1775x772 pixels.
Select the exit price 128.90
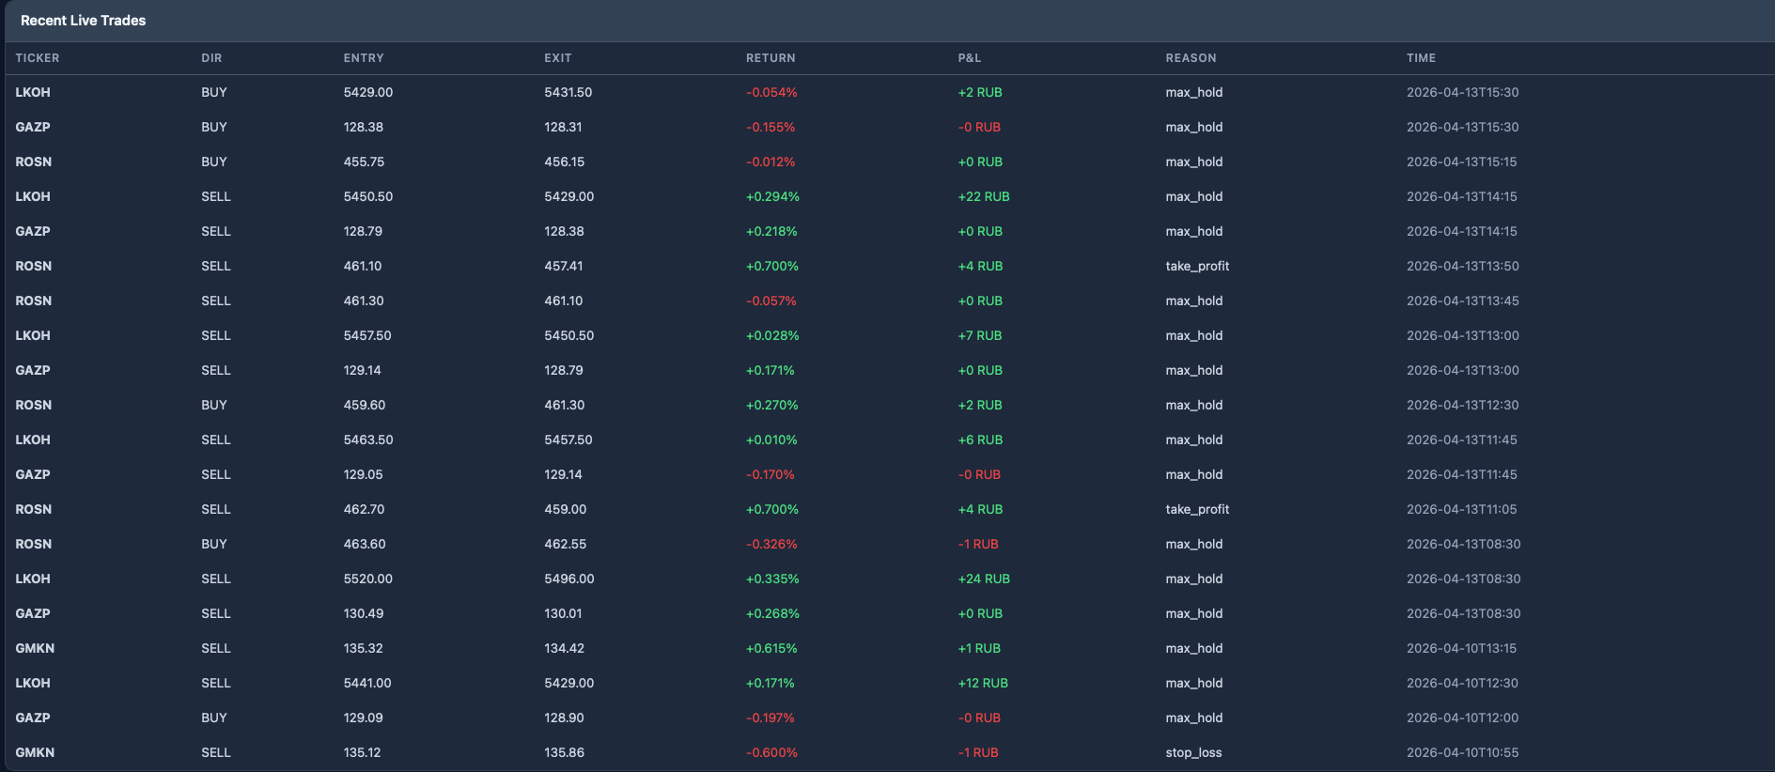pyautogui.click(x=564, y=718)
